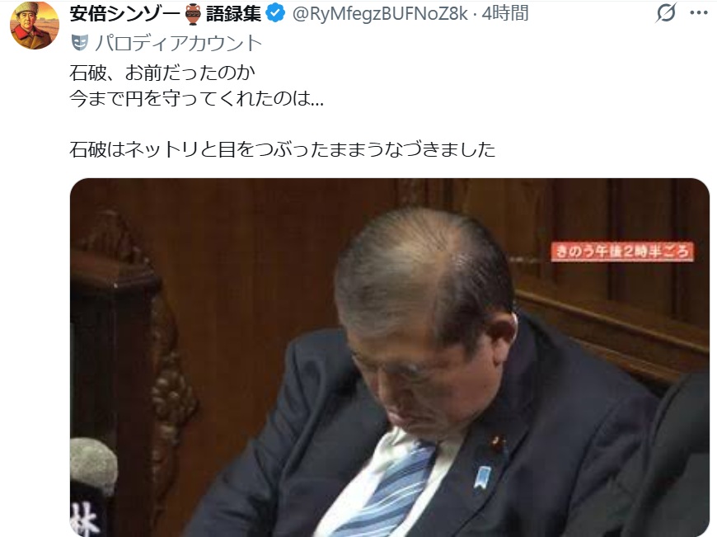
Task: Click the blue ribbon lapel pin
Action: coord(483,476)
